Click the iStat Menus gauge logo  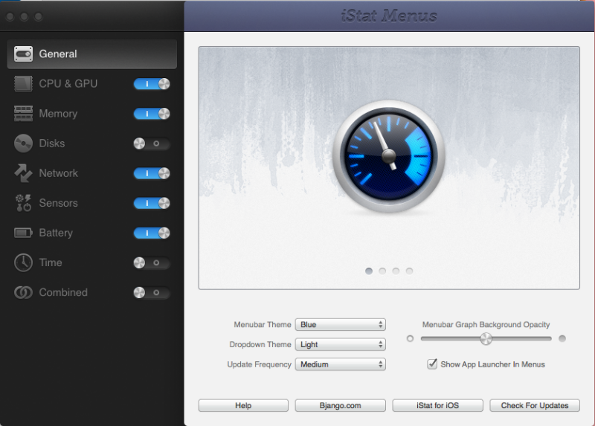pos(388,156)
